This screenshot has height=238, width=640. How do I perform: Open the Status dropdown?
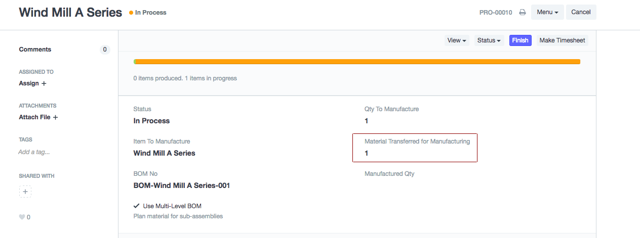click(489, 40)
